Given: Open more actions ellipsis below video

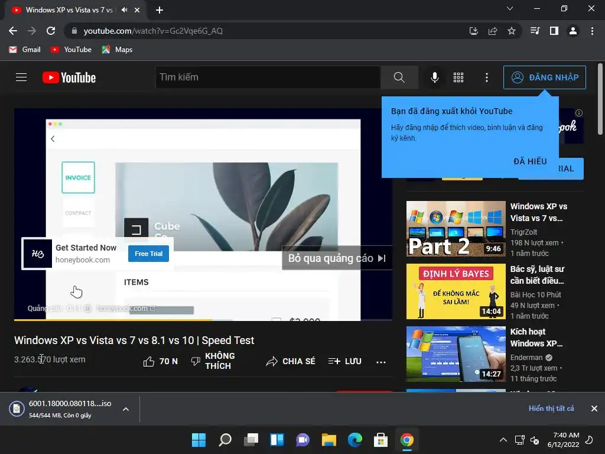Looking at the screenshot, I should (x=381, y=362).
